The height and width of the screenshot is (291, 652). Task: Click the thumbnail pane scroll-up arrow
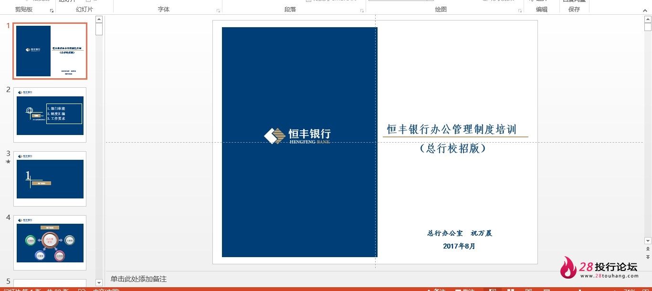tap(99, 20)
